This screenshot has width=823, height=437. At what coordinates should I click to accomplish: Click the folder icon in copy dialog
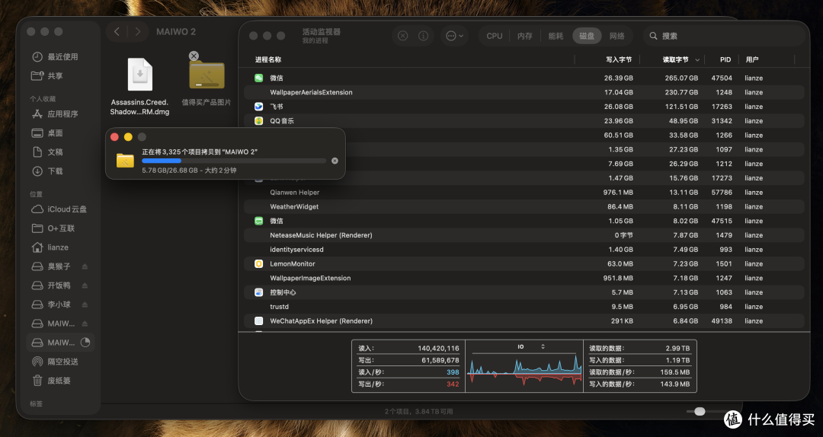(x=125, y=160)
